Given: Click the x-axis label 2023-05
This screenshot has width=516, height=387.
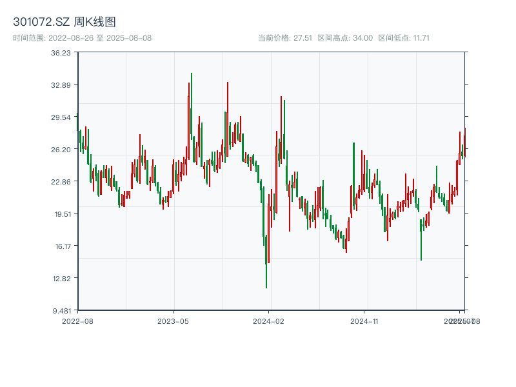Looking at the screenshot, I should pyautogui.click(x=173, y=321).
